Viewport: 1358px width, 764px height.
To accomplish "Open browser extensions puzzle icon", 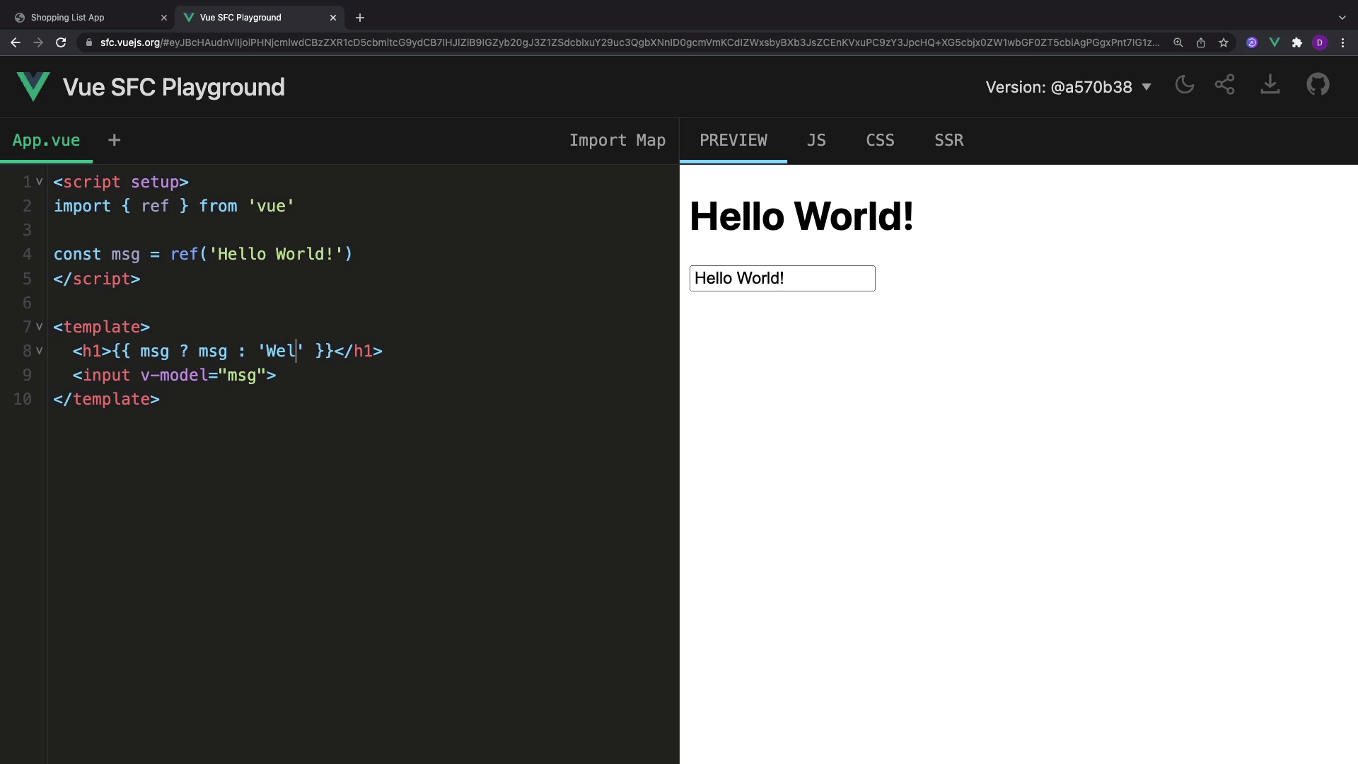I will point(1296,42).
